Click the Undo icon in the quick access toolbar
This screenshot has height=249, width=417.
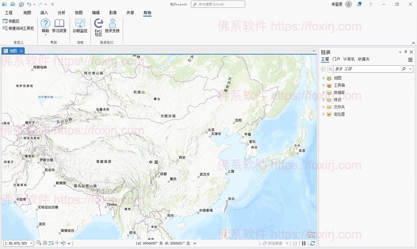click(29, 4)
